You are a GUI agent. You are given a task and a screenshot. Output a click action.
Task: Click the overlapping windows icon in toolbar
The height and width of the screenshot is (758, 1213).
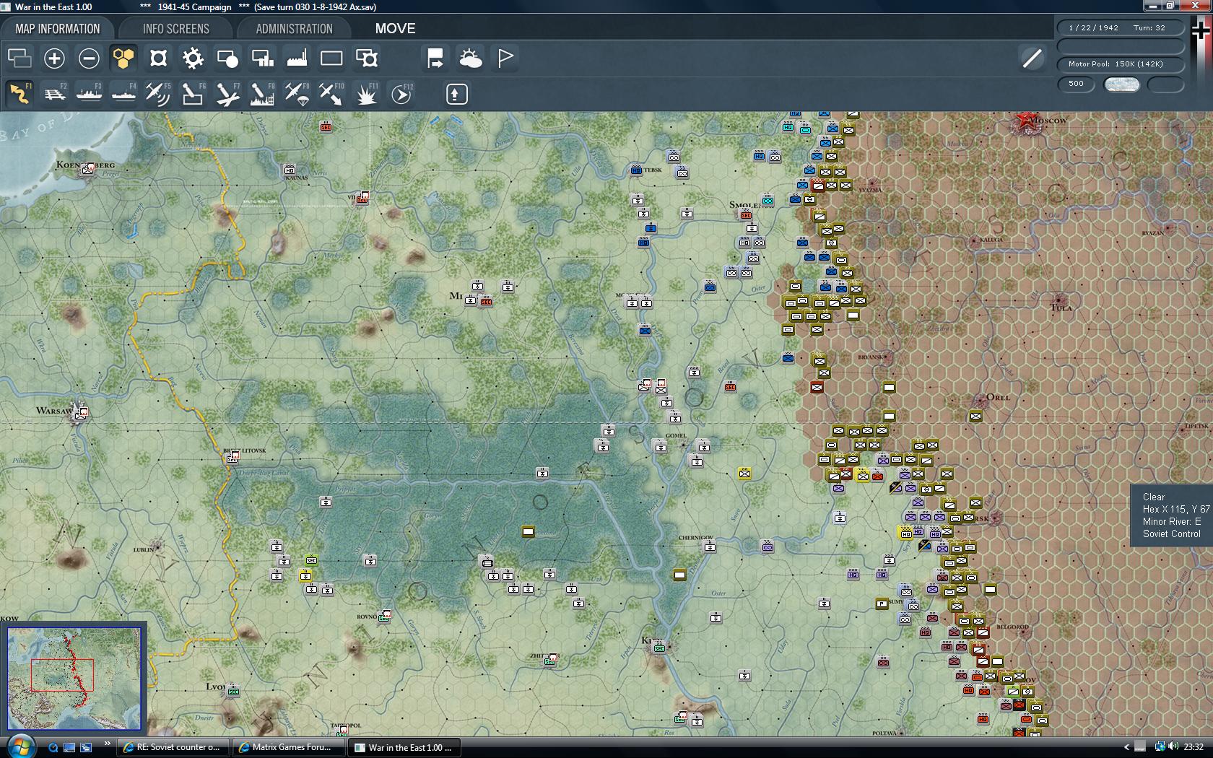(x=19, y=58)
